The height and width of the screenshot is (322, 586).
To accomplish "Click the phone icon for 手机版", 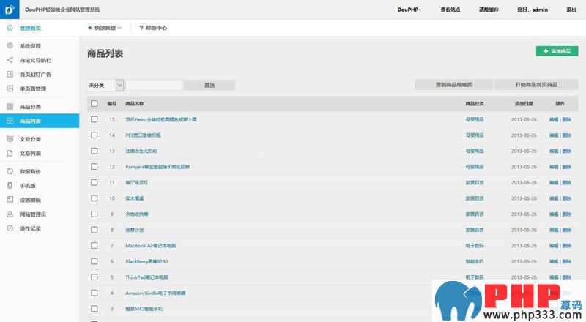I will coord(10,185).
